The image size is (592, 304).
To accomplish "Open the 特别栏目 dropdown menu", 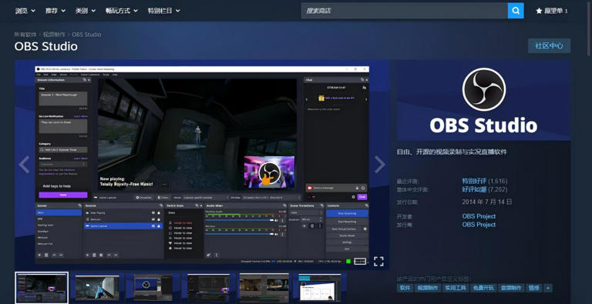I will 164,11.
